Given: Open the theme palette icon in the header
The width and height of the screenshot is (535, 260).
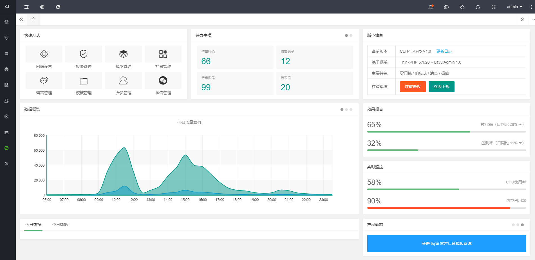Looking at the screenshot, I should tap(446, 7).
